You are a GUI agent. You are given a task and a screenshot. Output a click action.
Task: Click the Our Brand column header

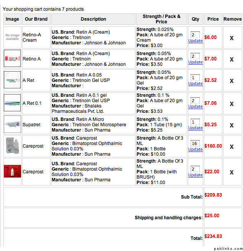[36, 19]
